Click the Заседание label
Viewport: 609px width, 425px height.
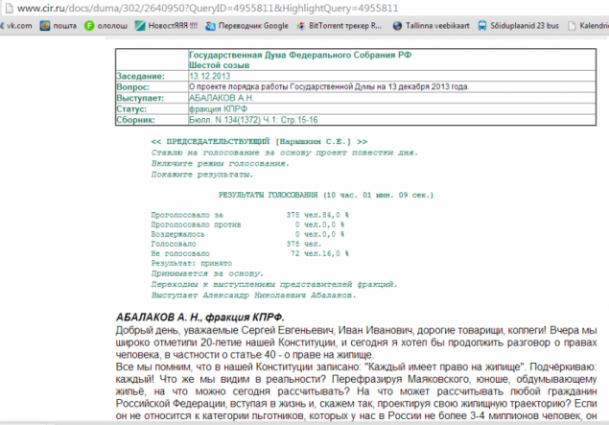click(x=141, y=76)
